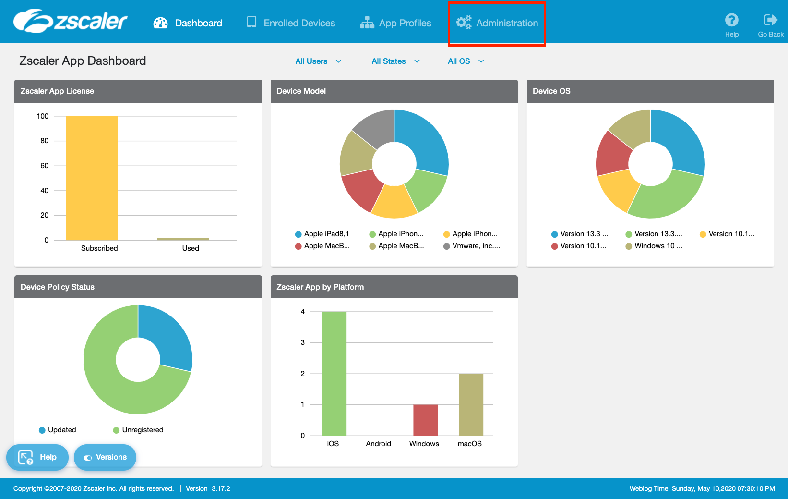This screenshot has height=499, width=788.
Task: Click the floating Help button icon
Action: (x=26, y=457)
